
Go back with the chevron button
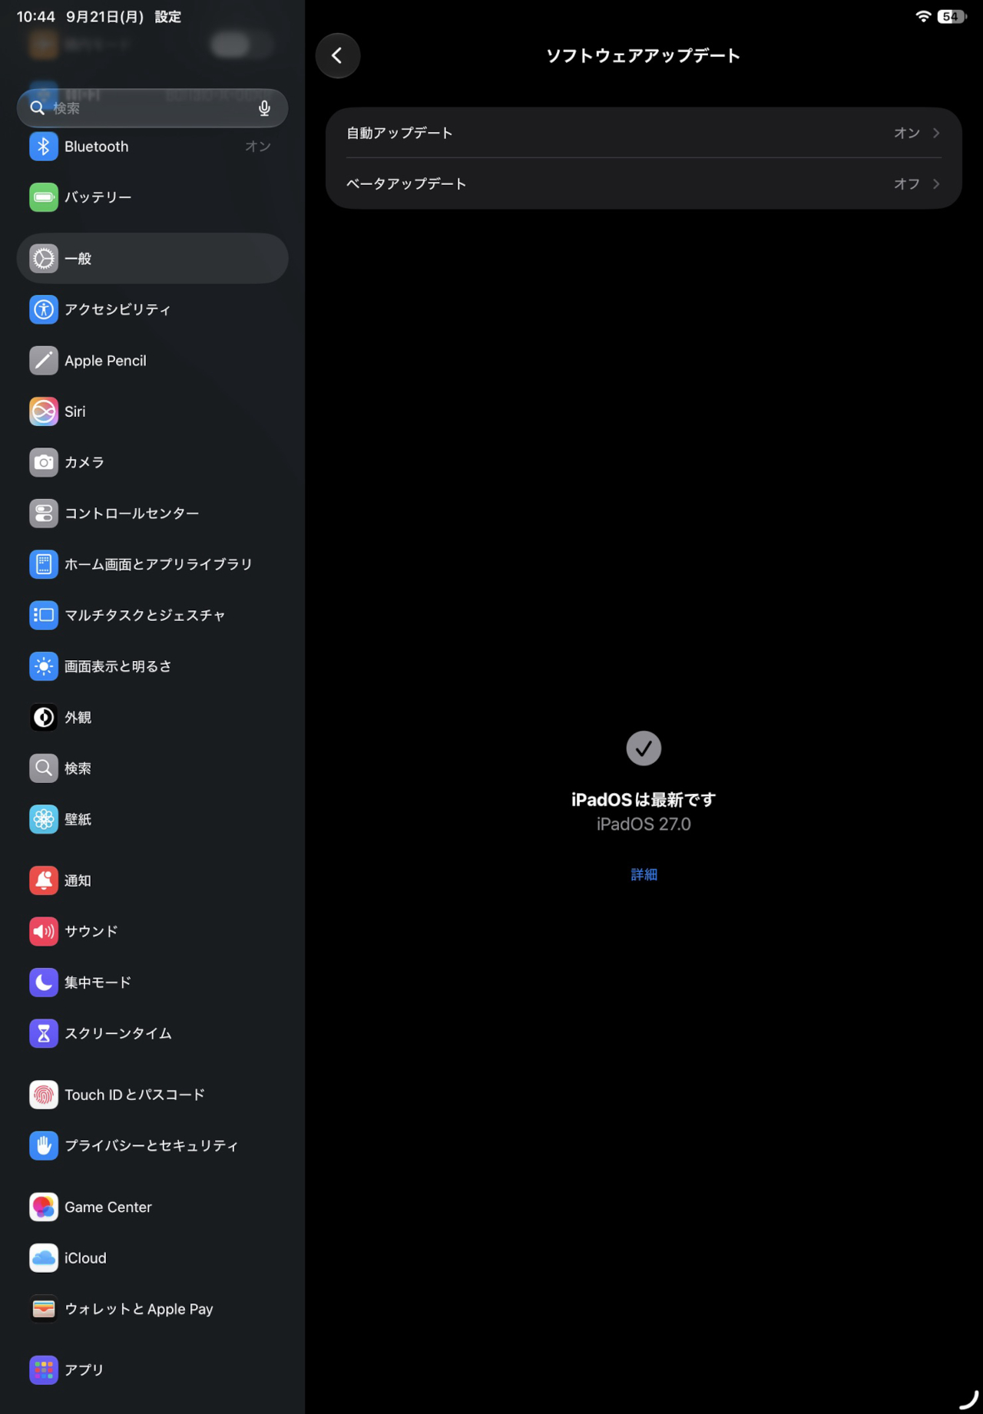(338, 55)
